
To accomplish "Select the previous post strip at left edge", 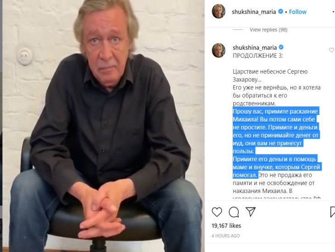I will click(x=1, y=126).
